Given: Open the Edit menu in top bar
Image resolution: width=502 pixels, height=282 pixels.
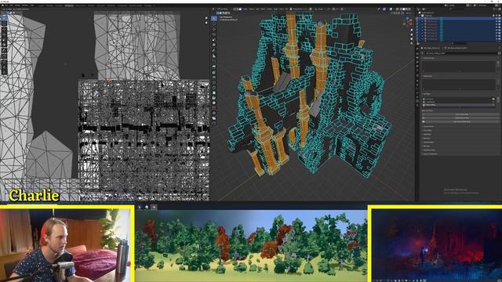Looking at the screenshot, I should point(10,5).
